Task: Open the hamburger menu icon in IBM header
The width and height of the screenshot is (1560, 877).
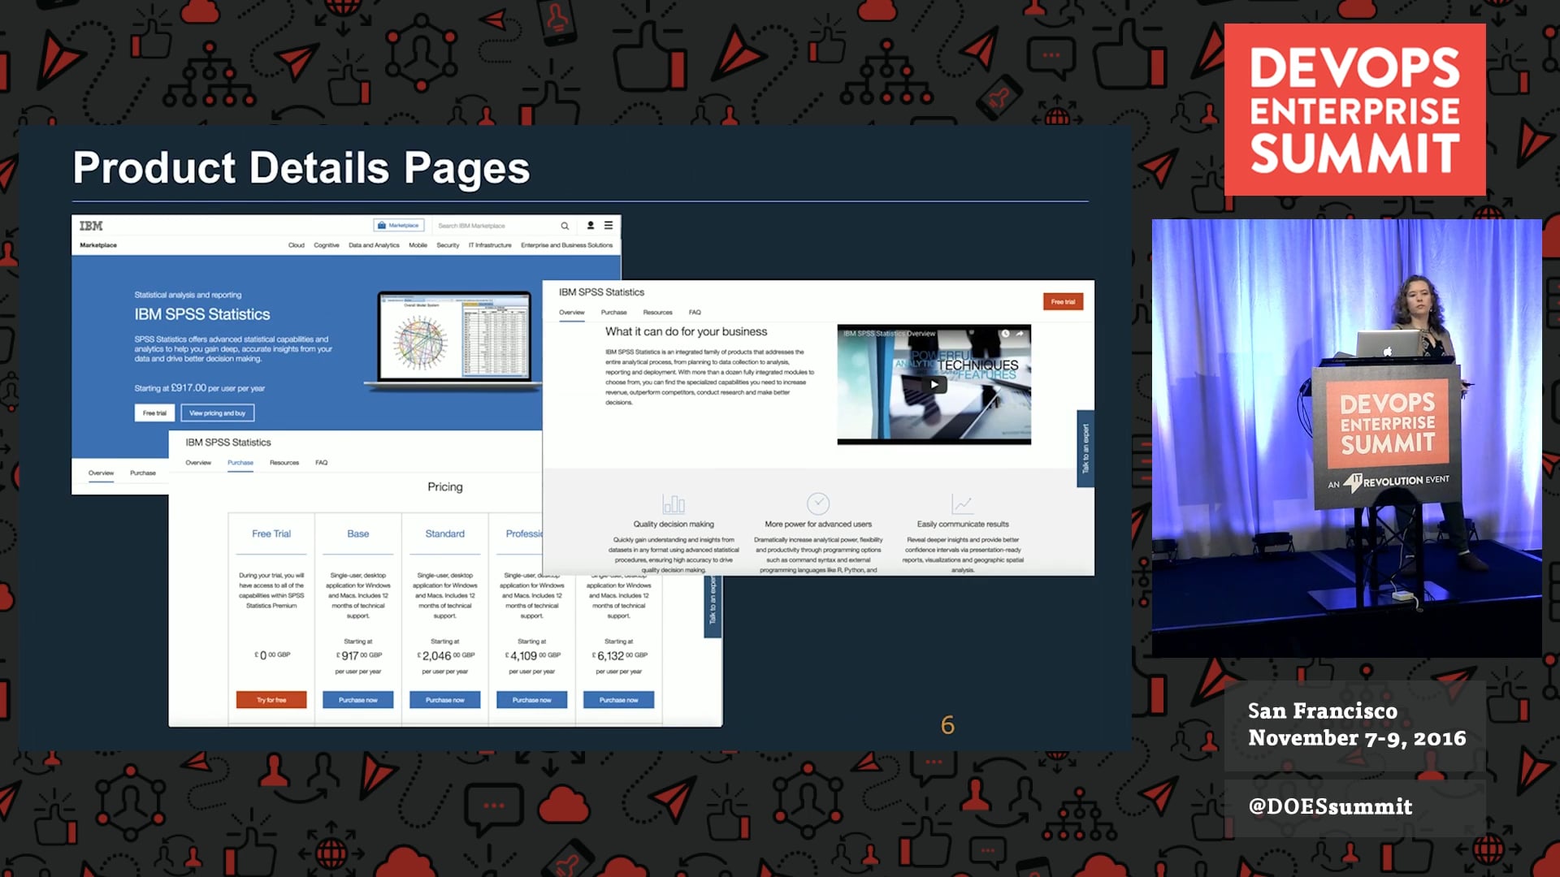Action: [x=608, y=226]
